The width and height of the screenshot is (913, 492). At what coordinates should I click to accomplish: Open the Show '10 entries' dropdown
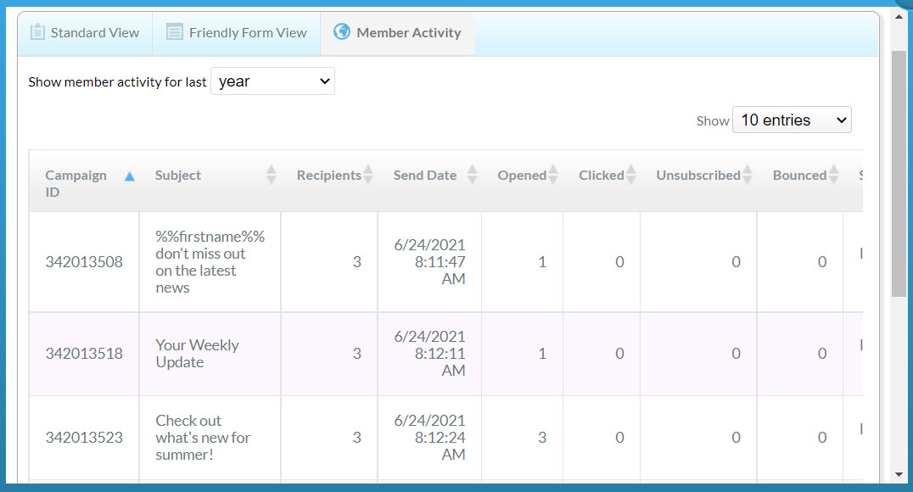[791, 120]
